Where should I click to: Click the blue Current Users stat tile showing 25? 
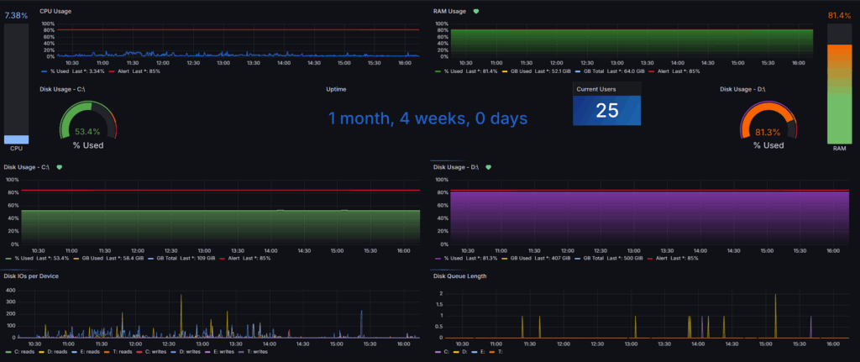pos(606,110)
